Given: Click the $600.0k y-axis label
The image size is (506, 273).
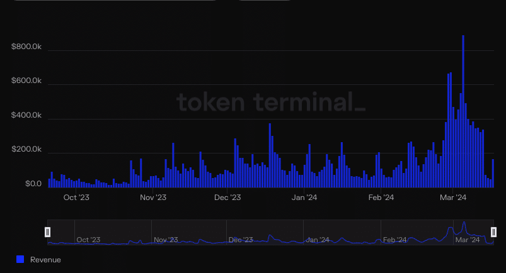Looking at the screenshot, I should point(26,81).
